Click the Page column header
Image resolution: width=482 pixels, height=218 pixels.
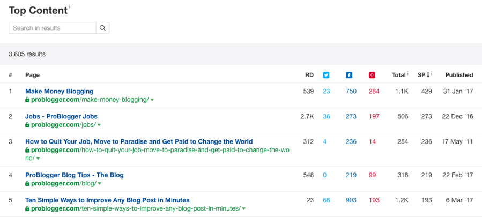(32, 75)
